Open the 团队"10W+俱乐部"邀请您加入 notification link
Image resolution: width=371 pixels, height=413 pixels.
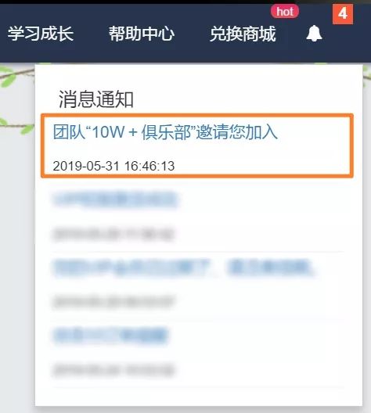click(x=165, y=131)
